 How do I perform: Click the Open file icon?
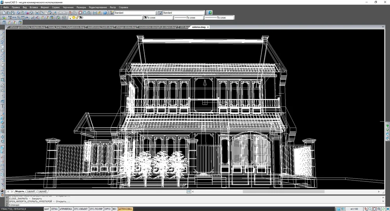tap(8, 12)
